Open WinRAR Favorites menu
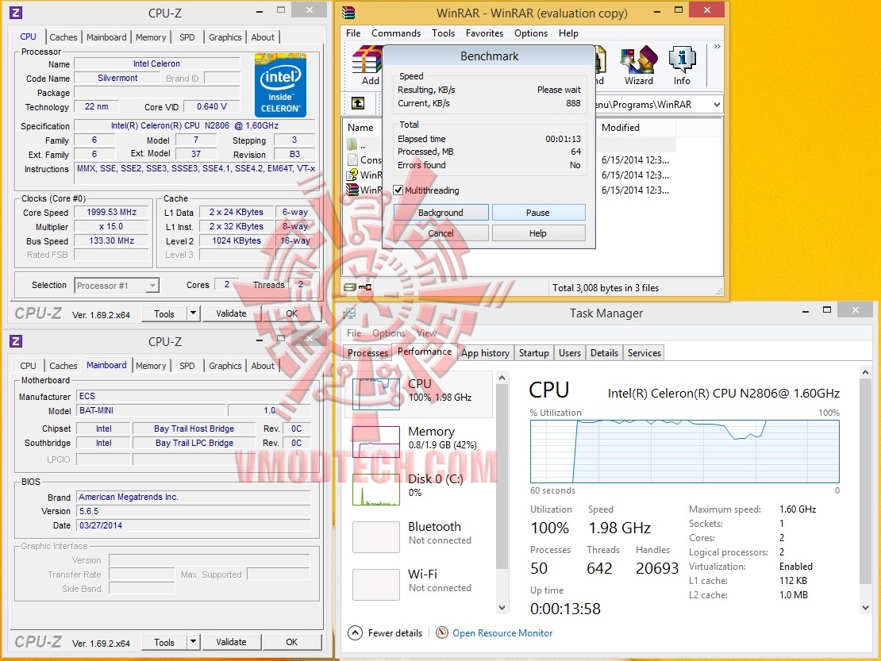Image resolution: width=881 pixels, height=661 pixels. pos(484,33)
